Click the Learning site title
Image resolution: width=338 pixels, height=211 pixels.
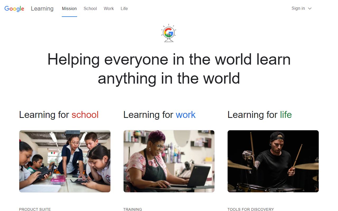click(x=42, y=8)
